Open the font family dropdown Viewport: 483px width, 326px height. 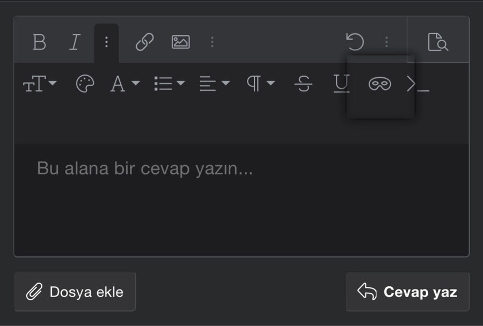[125, 84]
